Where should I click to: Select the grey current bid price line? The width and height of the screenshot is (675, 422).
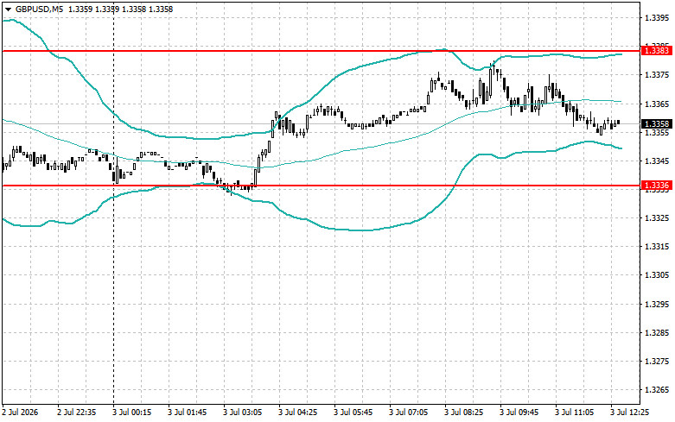point(322,123)
